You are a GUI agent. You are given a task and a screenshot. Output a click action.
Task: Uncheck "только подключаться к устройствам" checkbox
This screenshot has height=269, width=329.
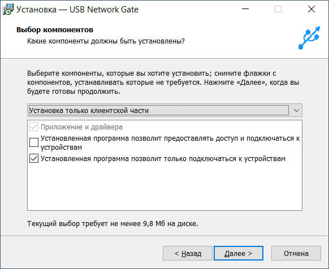pos(34,158)
